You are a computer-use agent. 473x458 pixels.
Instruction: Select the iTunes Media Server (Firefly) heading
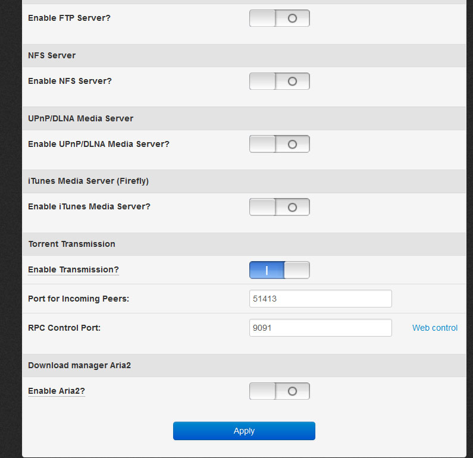[x=88, y=181]
